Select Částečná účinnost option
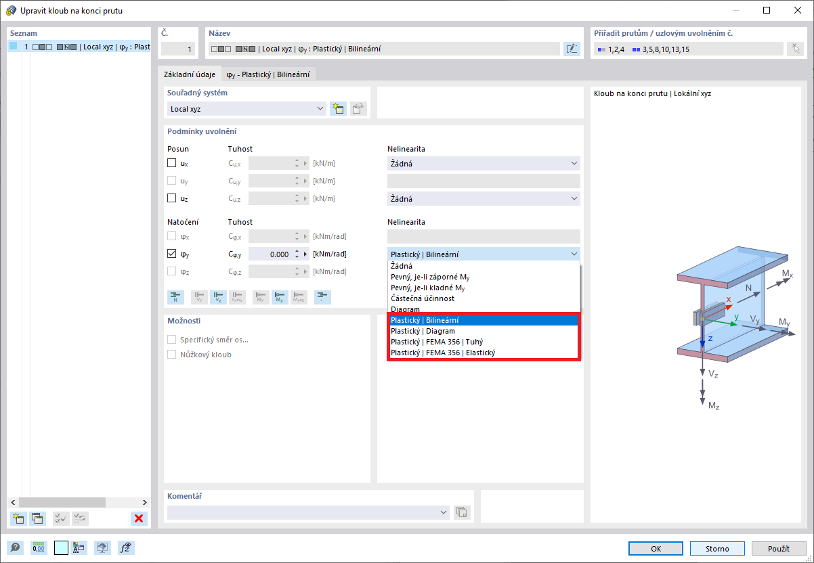 (x=484, y=298)
